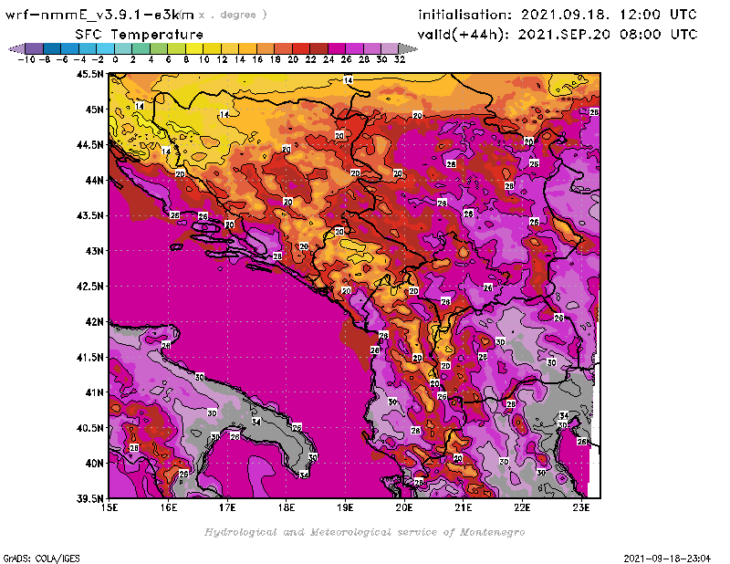Select the legend swatch between 18 and 20
Viewport: 730px width, 564px height.
tap(283, 48)
